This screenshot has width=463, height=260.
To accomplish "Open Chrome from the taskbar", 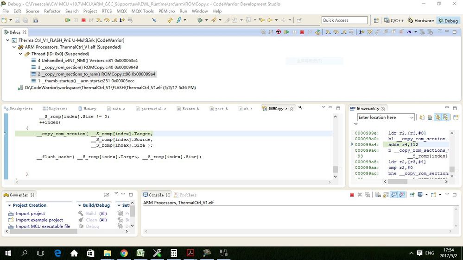I will (x=124, y=253).
